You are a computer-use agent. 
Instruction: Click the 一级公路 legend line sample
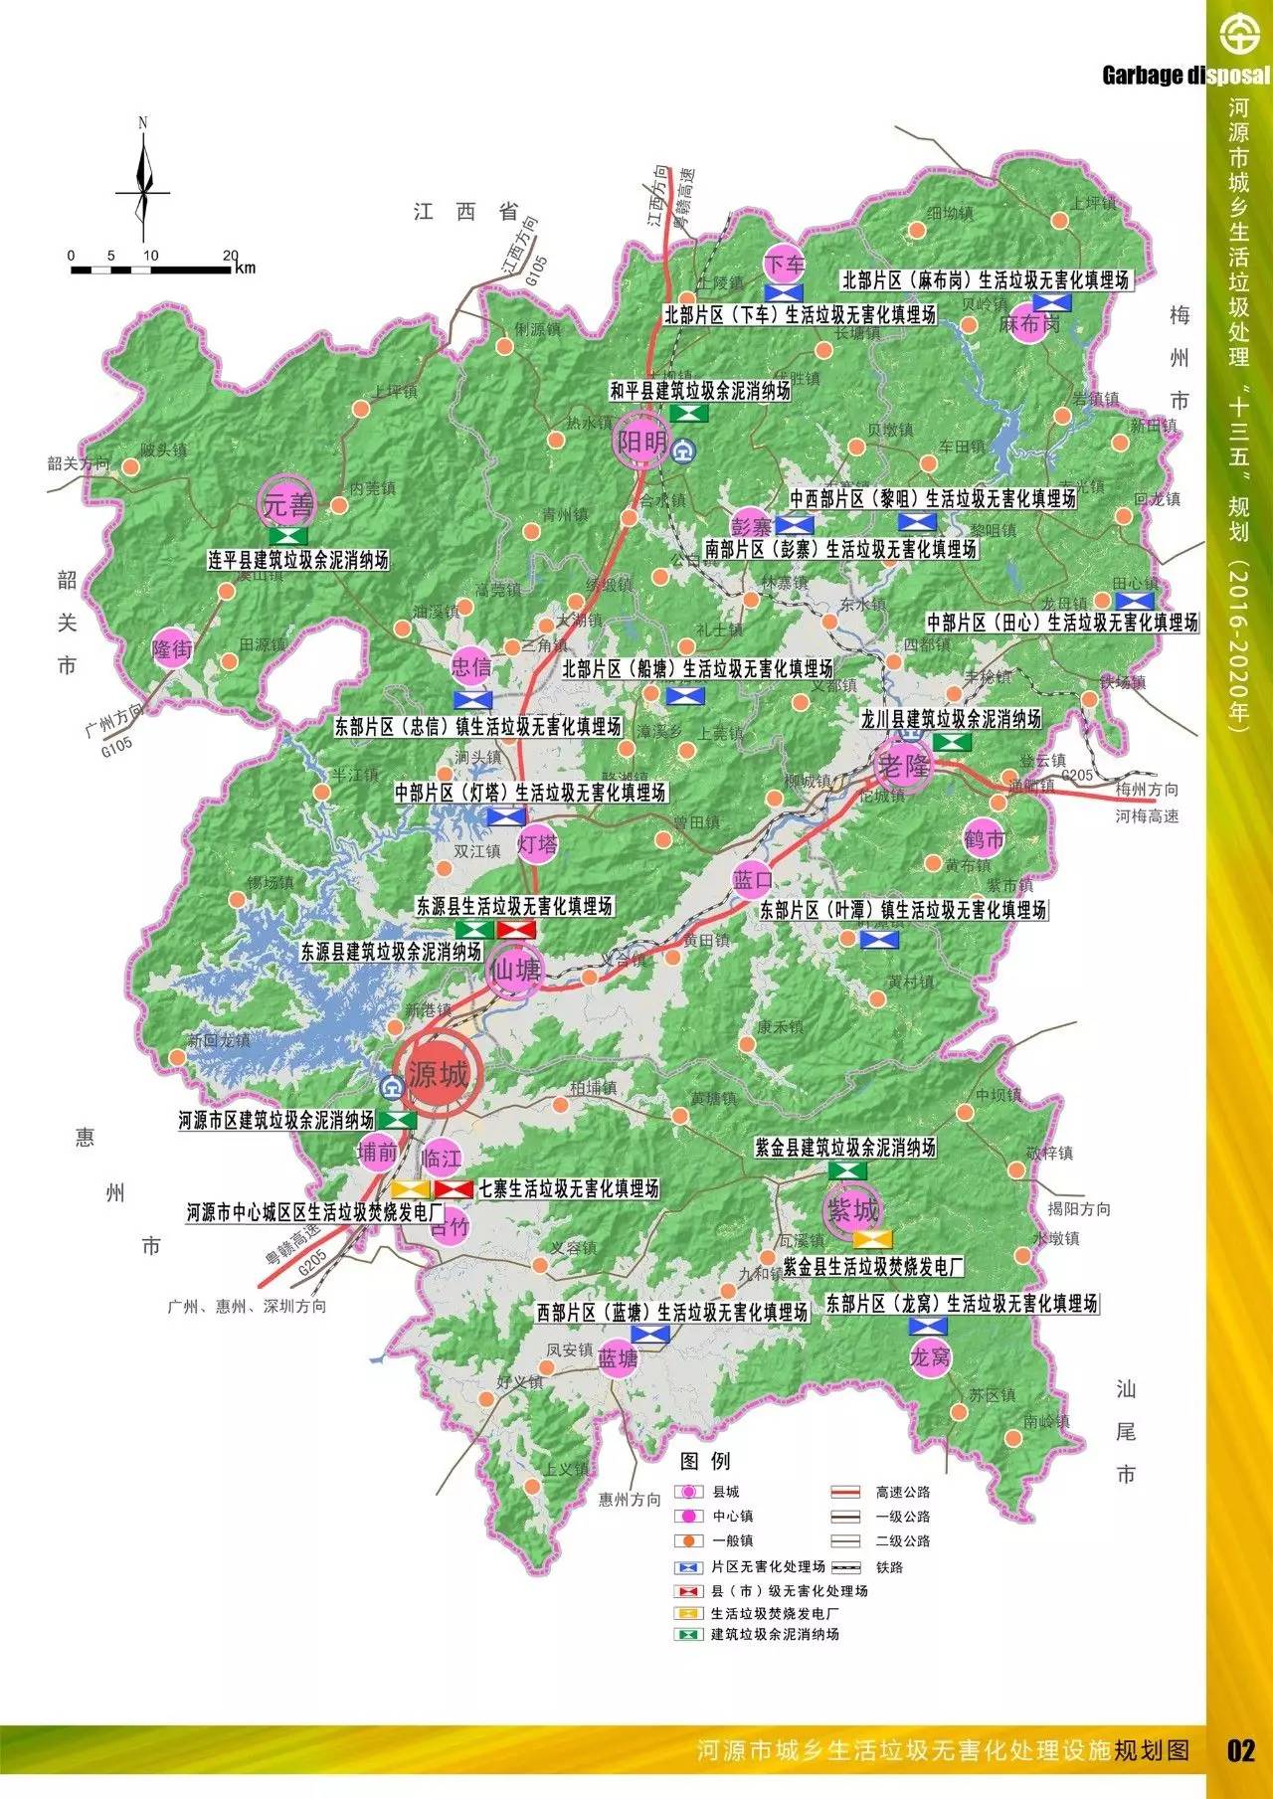tap(845, 1517)
